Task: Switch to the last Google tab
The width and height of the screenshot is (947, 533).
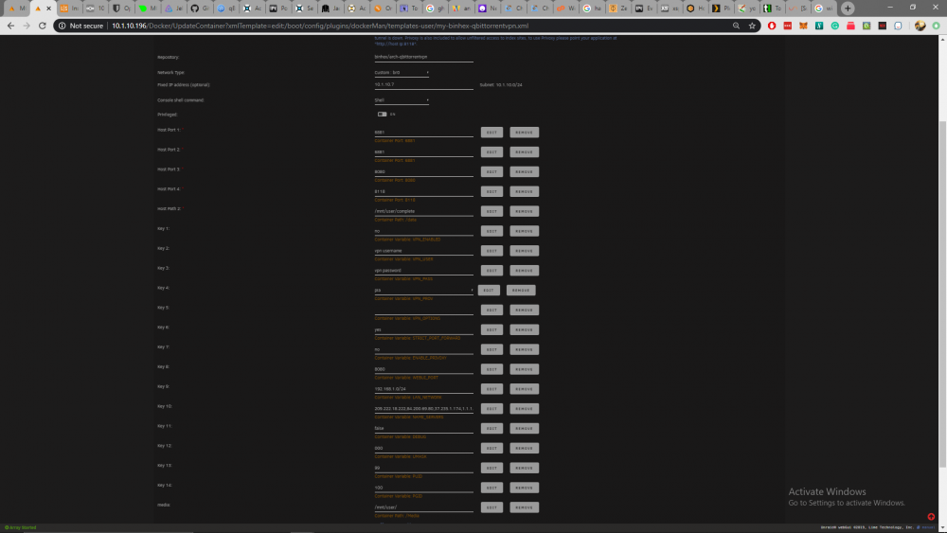Action: pos(823,9)
